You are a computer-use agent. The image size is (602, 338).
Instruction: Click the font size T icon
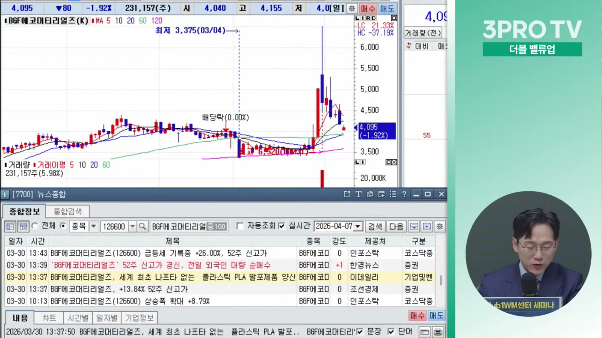358,194
